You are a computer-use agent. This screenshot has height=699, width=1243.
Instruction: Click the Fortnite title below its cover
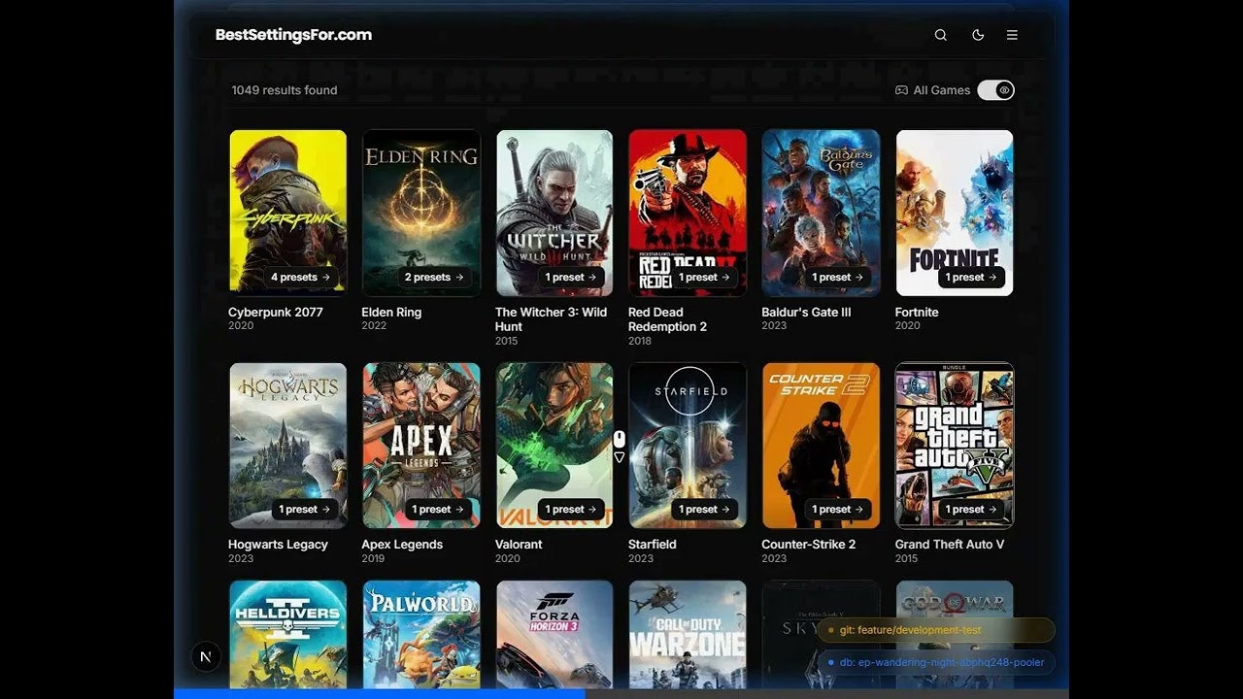tap(917, 313)
